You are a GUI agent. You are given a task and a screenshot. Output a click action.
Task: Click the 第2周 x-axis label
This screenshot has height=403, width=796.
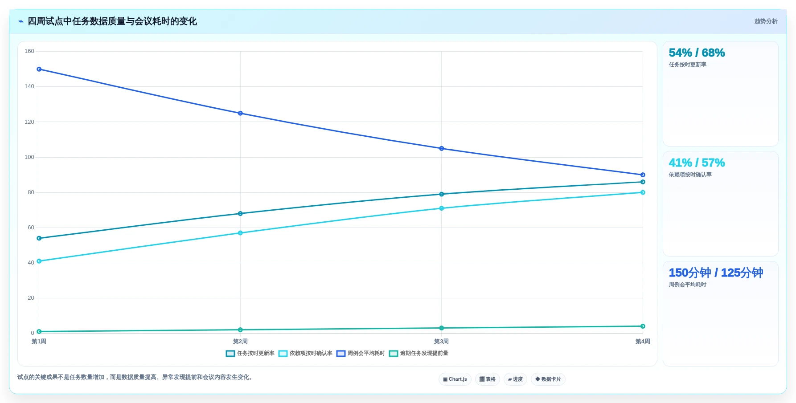pyautogui.click(x=240, y=342)
